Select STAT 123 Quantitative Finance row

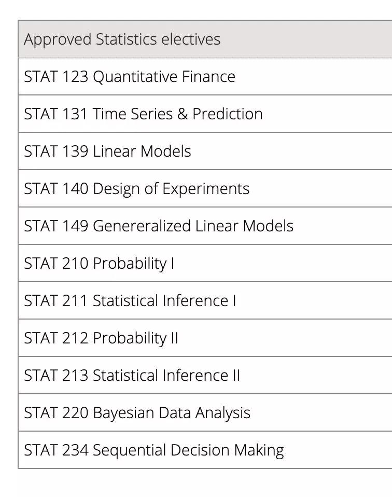pyautogui.click(x=205, y=76)
